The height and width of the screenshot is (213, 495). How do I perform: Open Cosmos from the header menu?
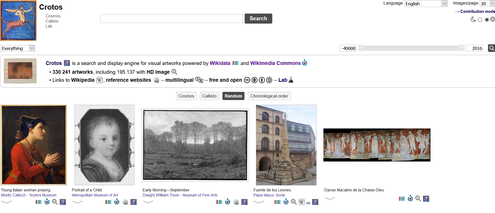click(53, 16)
